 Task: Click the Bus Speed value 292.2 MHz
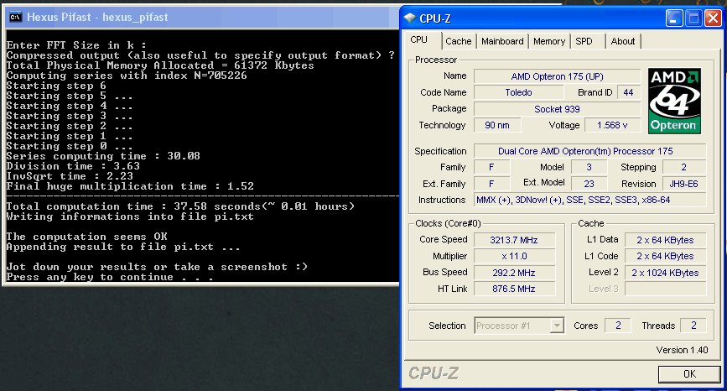coord(514,273)
